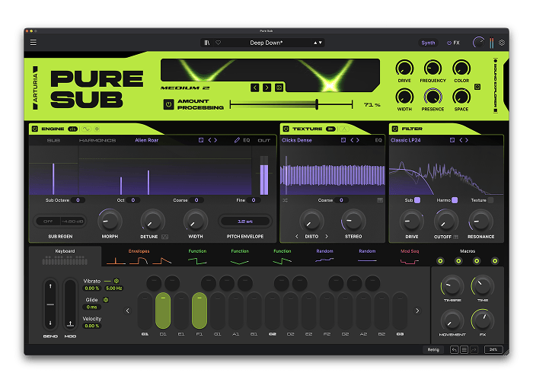Select the Texture noise triangle mode icon
This screenshot has width=533, height=392.
(x=344, y=129)
